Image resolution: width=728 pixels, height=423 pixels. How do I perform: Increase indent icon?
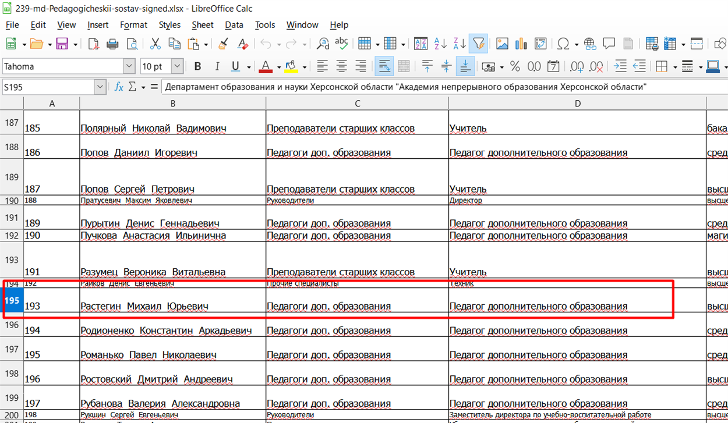pos(621,66)
